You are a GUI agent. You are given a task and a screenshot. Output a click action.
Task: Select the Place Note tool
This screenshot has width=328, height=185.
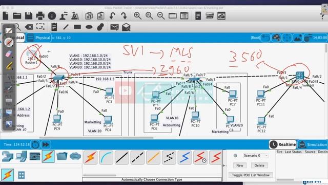54,27
